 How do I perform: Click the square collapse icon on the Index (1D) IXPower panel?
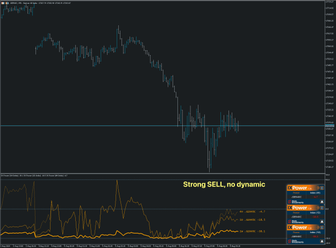(x=322, y=208)
